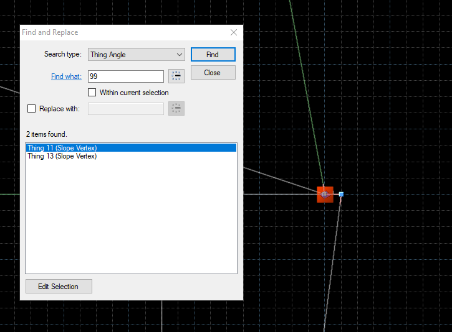Click the Close button
452x332 pixels.
click(x=213, y=73)
